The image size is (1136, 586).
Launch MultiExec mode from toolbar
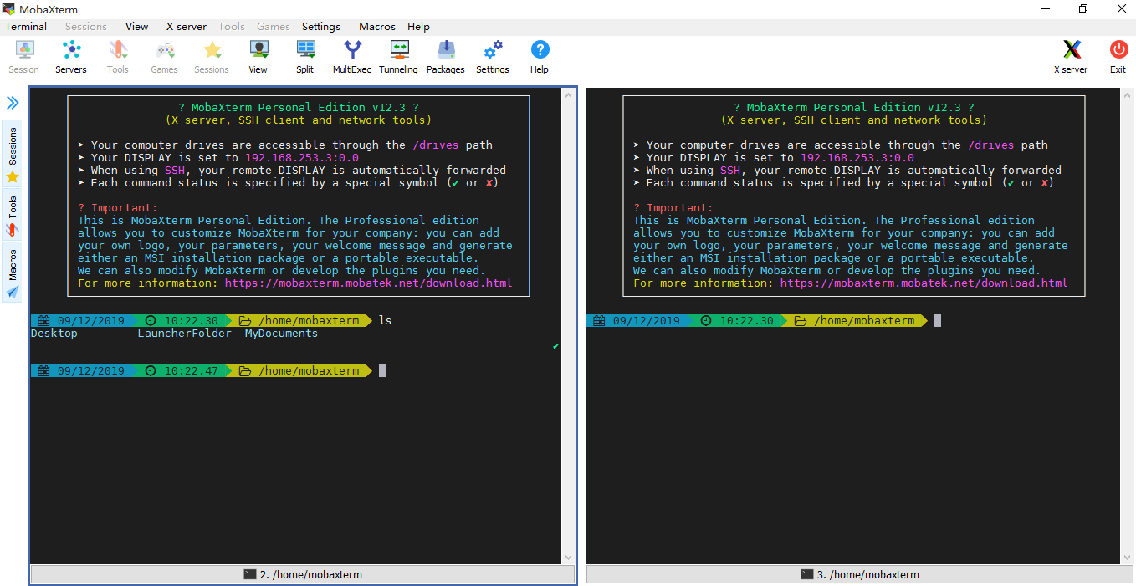[352, 57]
